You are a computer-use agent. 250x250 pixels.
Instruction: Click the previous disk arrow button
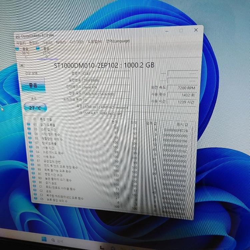(x=22, y=65)
